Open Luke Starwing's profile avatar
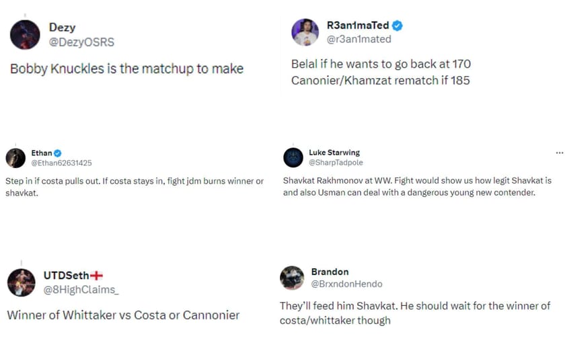The width and height of the screenshot is (565, 353). click(293, 157)
